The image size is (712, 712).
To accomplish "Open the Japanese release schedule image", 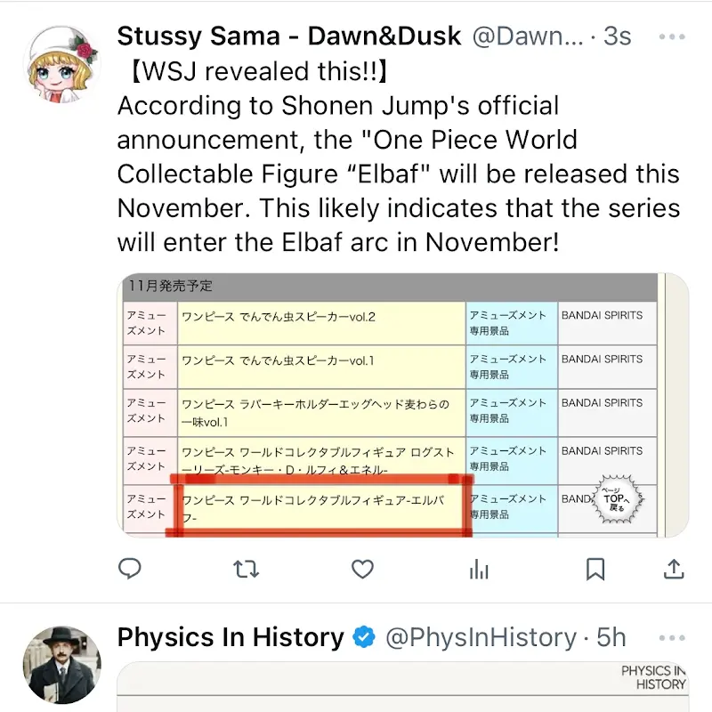I will point(403,405).
